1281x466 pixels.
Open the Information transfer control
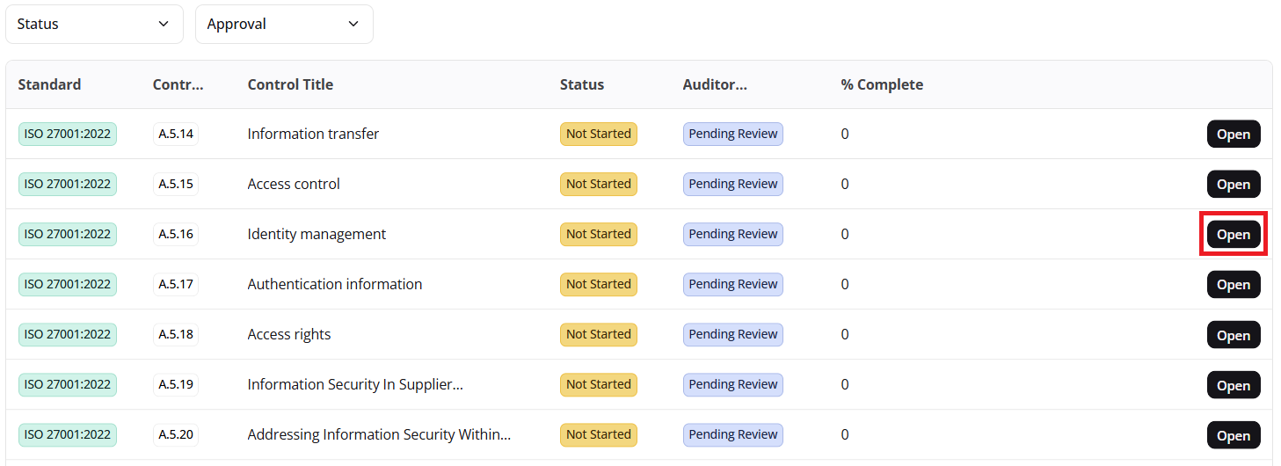(1233, 135)
